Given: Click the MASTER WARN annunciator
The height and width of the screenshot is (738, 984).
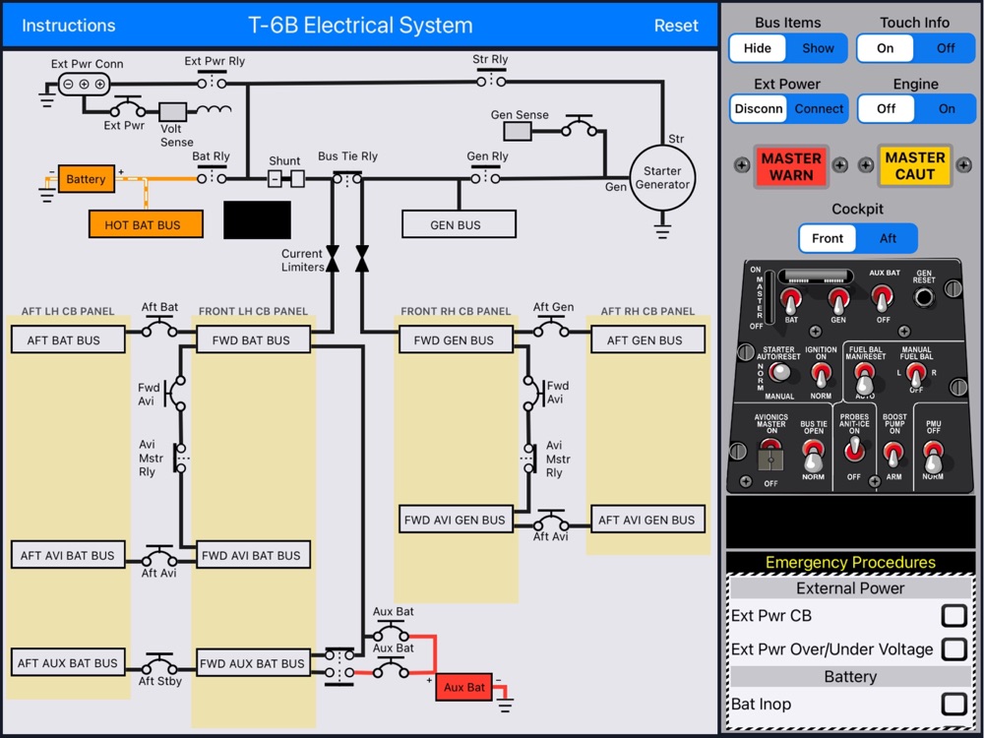Looking at the screenshot, I should click(791, 166).
